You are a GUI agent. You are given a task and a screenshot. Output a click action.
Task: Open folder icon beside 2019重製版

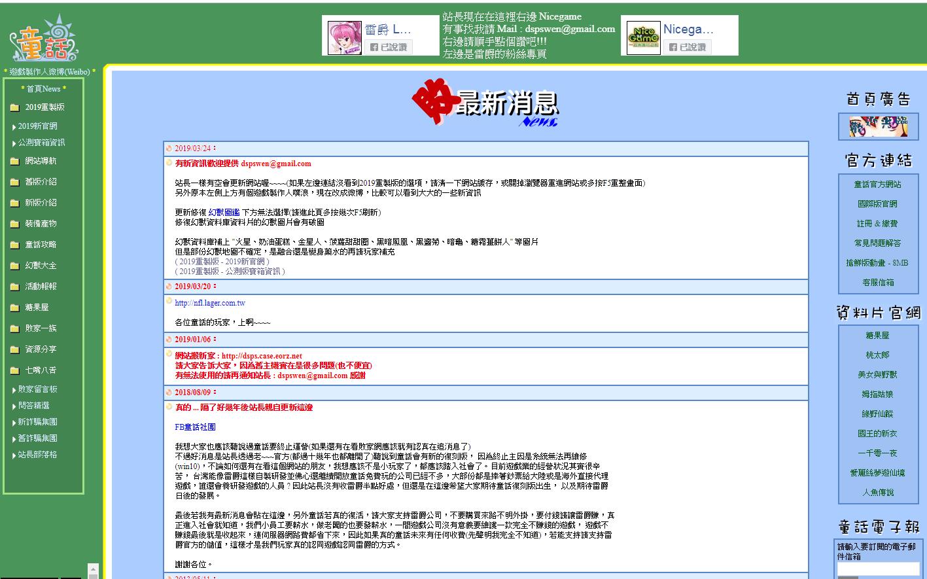[x=14, y=108]
